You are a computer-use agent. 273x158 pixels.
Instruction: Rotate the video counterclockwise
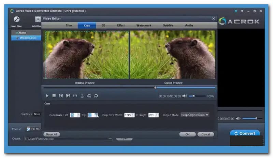pyautogui.click(x=89, y=96)
